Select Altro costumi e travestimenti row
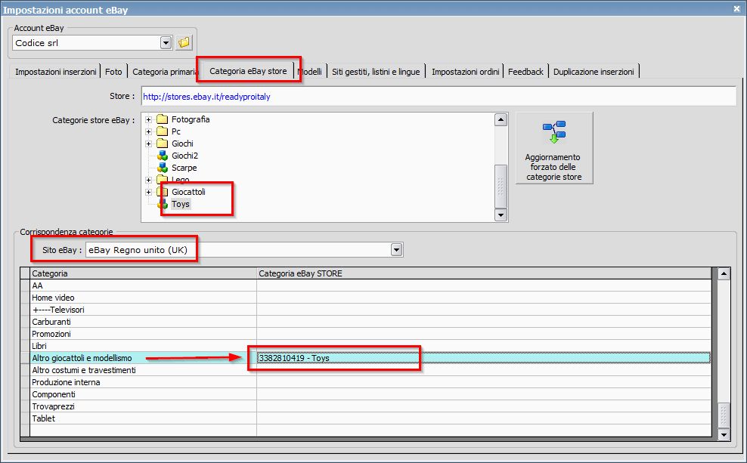Image resolution: width=747 pixels, height=463 pixels. click(366, 370)
